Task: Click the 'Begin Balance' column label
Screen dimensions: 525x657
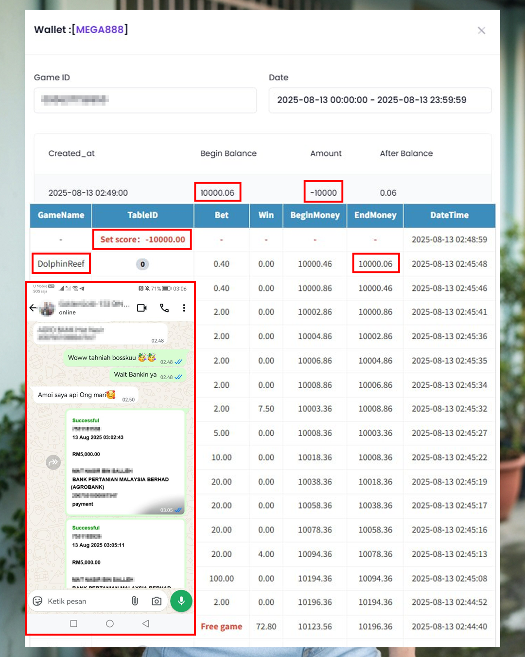Action: pos(228,153)
